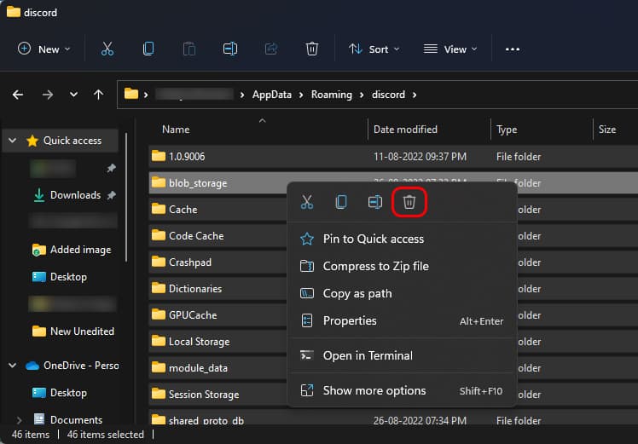
Task: Open New Unedited folder in sidebar
Action: (x=82, y=332)
